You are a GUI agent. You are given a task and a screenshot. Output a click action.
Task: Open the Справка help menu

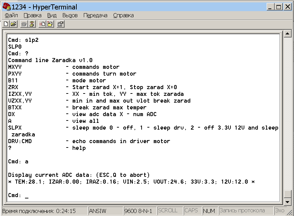coord(123,16)
